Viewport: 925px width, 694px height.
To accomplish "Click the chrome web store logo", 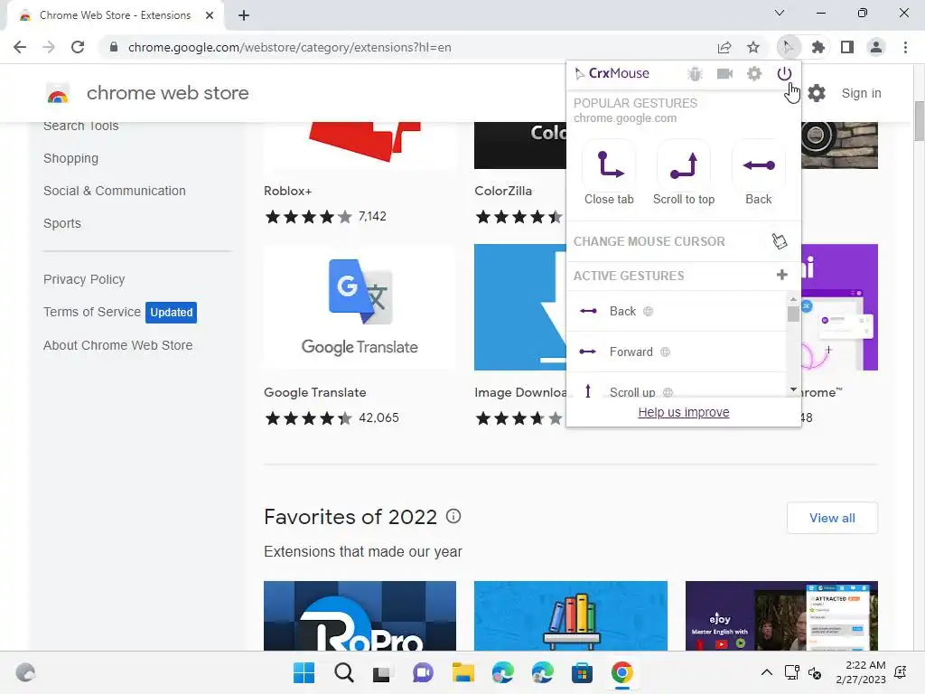I will coord(147,93).
